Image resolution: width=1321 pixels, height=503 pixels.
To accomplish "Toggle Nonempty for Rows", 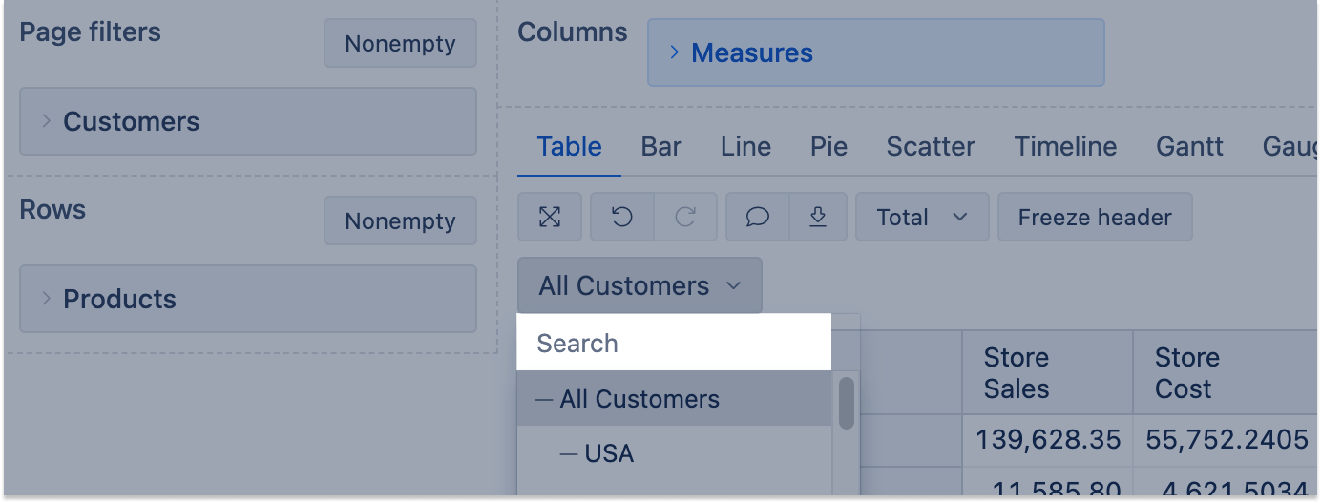I will pyautogui.click(x=400, y=221).
